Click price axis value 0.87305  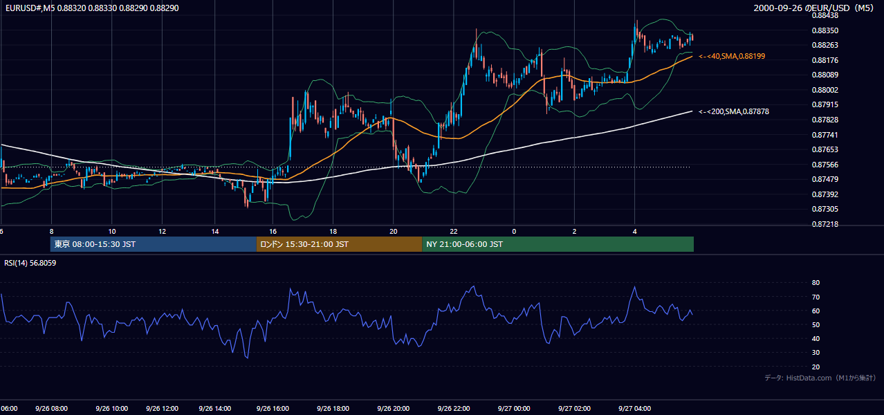[824, 209]
